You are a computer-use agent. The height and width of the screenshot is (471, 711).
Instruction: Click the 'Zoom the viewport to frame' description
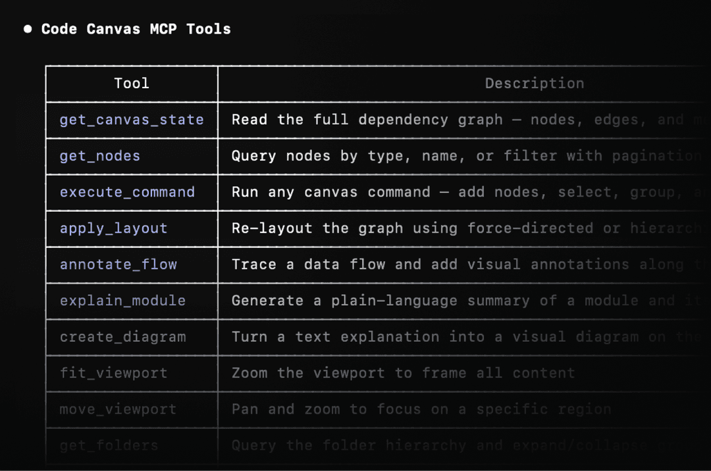(x=403, y=373)
